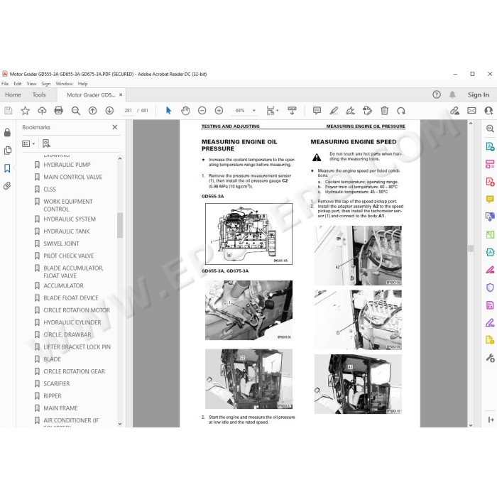Go to the previous page
The height and width of the screenshot is (497, 497).
click(x=92, y=111)
